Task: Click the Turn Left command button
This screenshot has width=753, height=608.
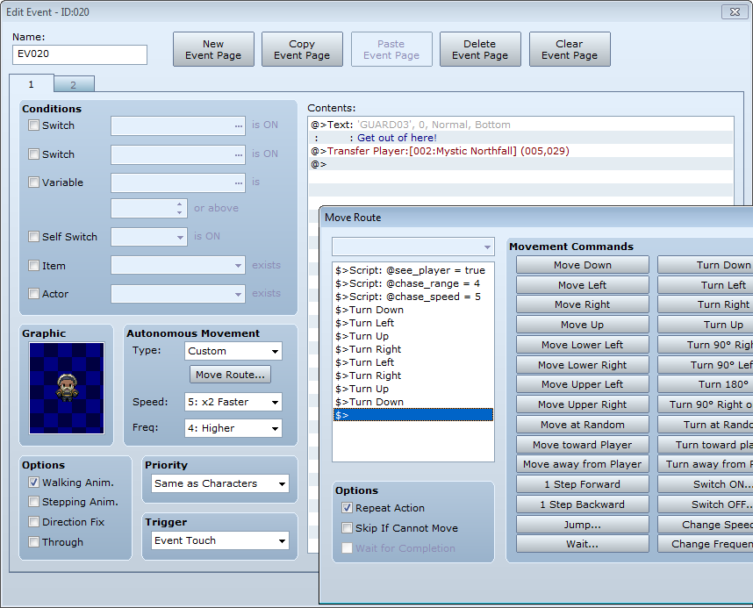Action: coord(706,285)
